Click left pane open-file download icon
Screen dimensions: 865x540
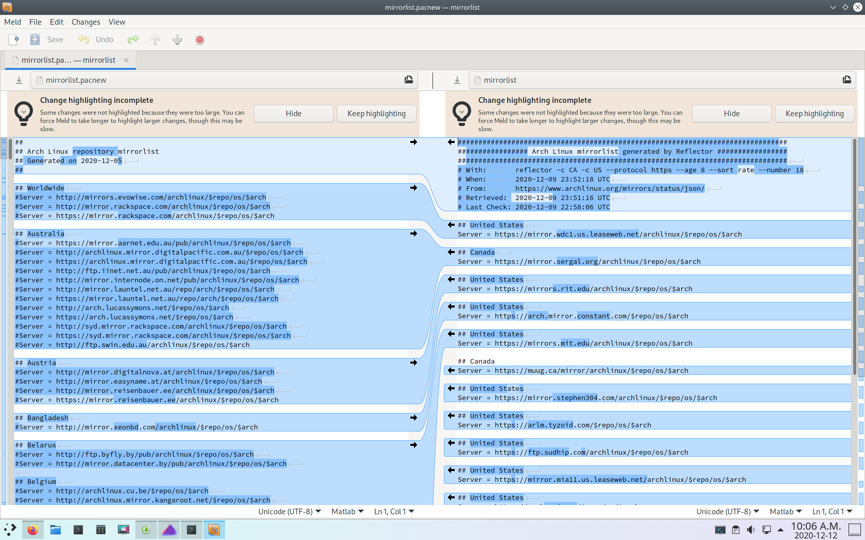tap(19, 80)
